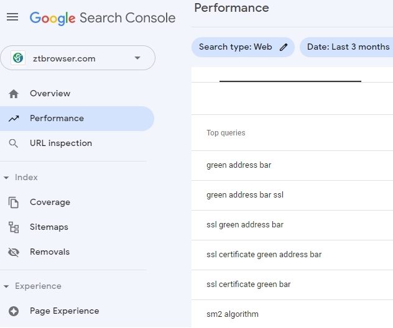393x328 pixels.
Task: Click the "ssl certificate green bar" query
Action: click(x=249, y=285)
